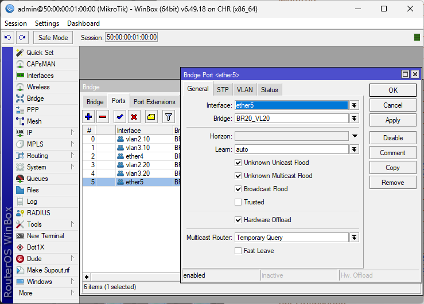Viewport: 424px width, 304px height.
Task: Switch to the VLAN tab
Action: tap(244, 90)
